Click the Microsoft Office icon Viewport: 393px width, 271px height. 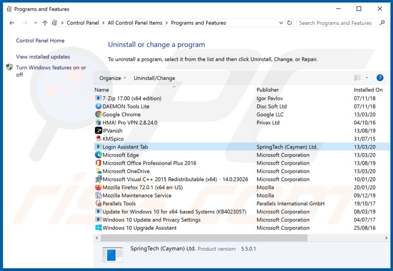point(98,163)
